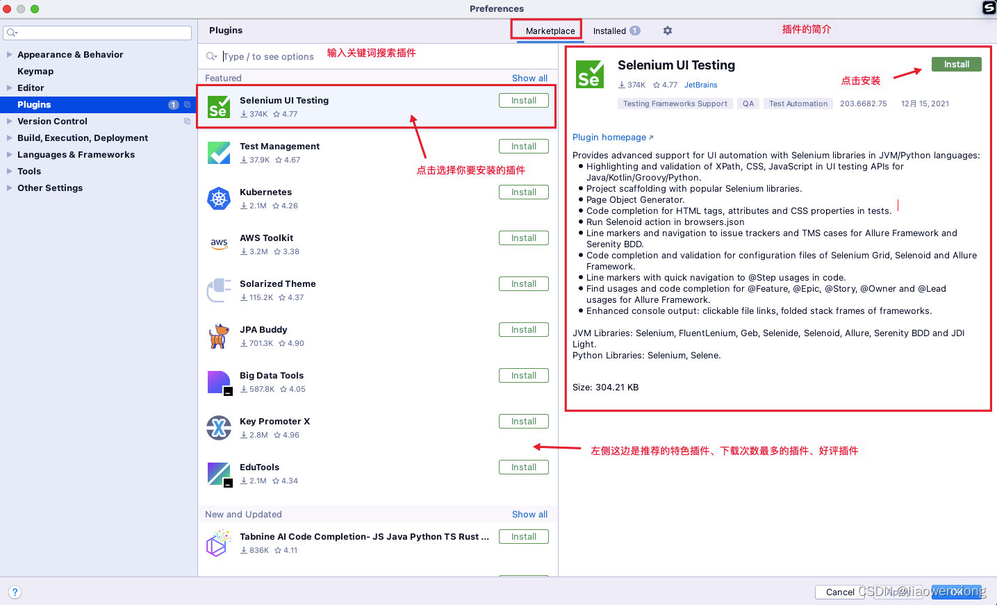Click the Sogou input icon in menu bar
This screenshot has height=605, width=997.
point(989,8)
